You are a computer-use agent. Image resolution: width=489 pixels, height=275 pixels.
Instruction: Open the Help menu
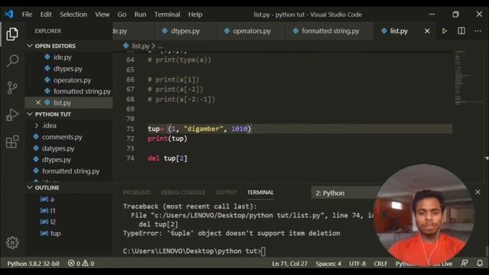click(x=196, y=15)
